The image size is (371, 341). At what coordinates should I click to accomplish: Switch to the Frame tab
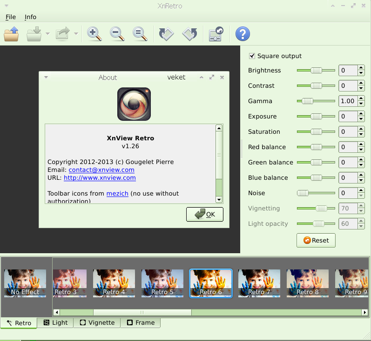[x=141, y=322]
